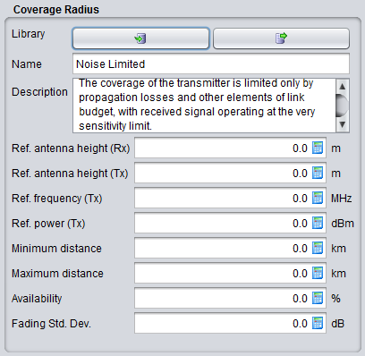Click the Name field containing Noise Limited

click(x=211, y=64)
